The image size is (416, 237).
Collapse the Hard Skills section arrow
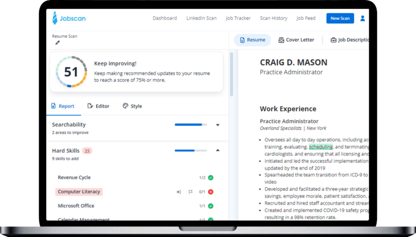(x=217, y=150)
